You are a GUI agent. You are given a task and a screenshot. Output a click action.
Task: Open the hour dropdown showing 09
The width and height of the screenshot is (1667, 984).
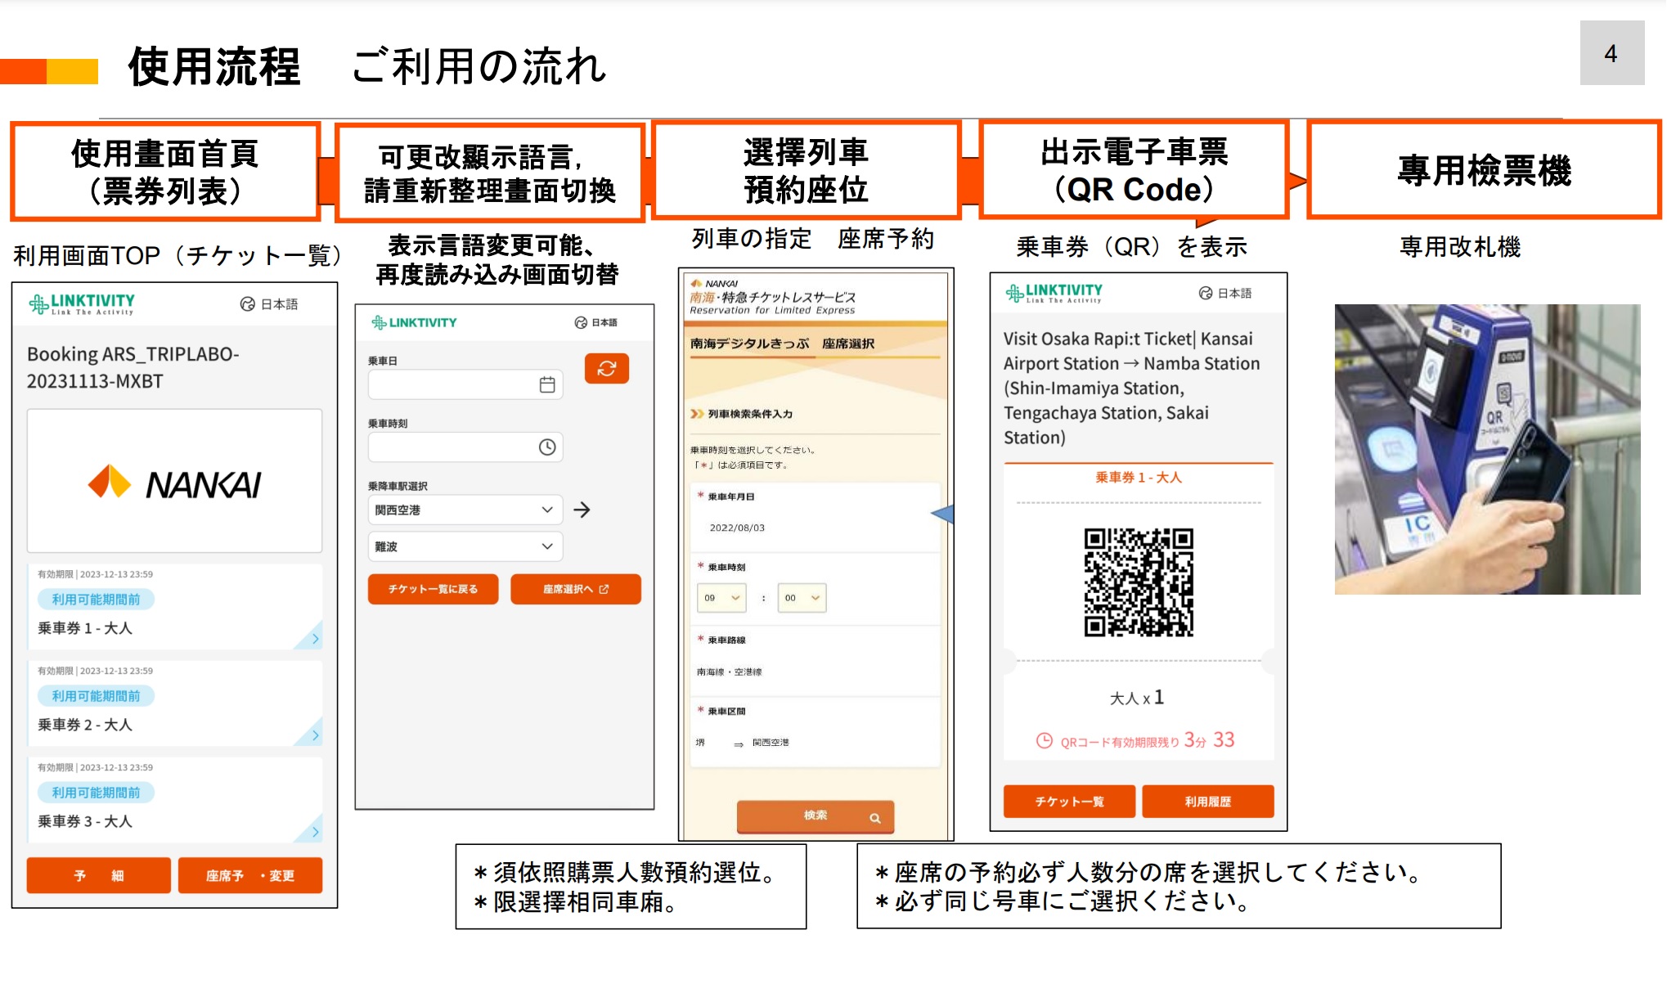[721, 598]
